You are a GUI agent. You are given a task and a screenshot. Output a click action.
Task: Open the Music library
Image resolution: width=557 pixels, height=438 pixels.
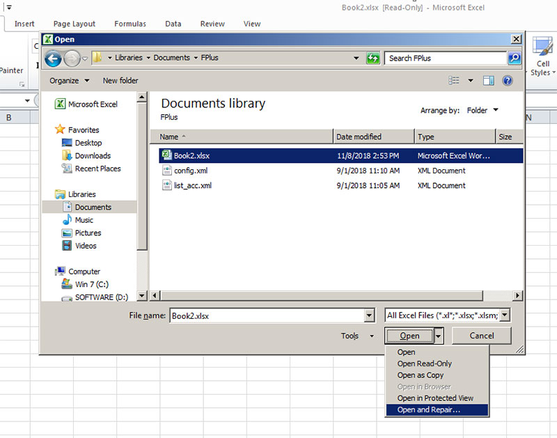point(78,220)
